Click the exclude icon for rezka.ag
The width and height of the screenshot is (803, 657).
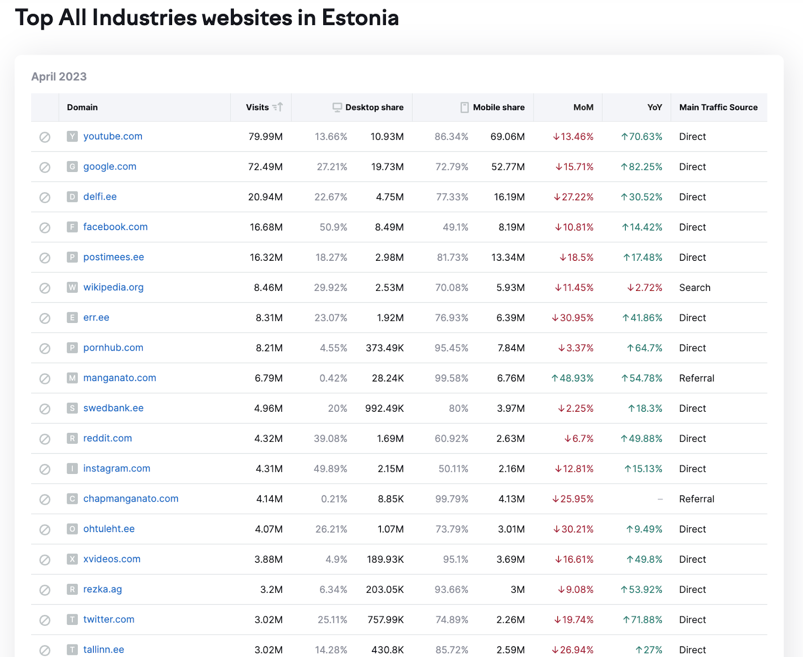point(45,590)
